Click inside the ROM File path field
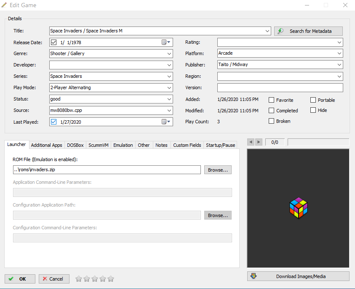 click(107, 170)
